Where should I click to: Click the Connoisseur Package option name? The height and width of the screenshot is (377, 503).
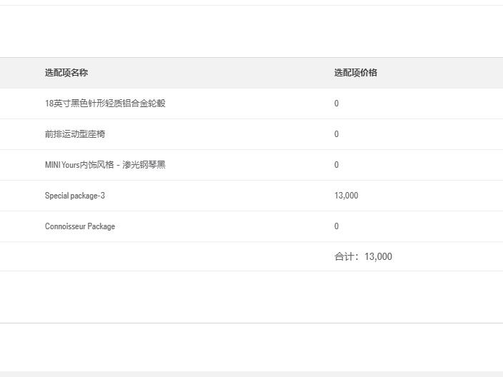click(80, 226)
